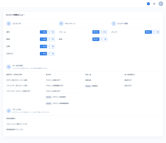Open アカウント情報編集の完了 template
This screenshot has height=143, width=166.
click(x=55, y=86)
